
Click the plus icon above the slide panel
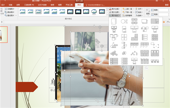coord(2,22)
